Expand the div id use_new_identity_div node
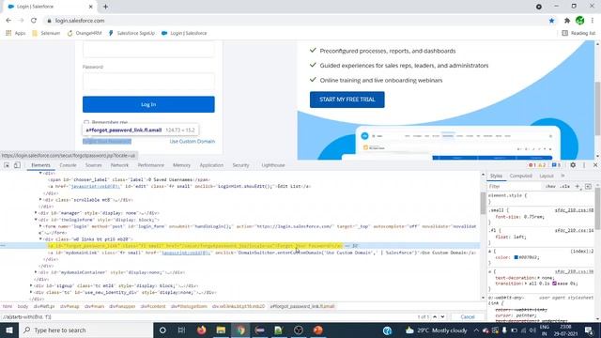 click(31, 292)
